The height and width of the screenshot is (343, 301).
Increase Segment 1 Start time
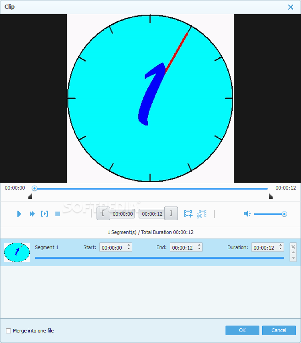[x=129, y=245]
